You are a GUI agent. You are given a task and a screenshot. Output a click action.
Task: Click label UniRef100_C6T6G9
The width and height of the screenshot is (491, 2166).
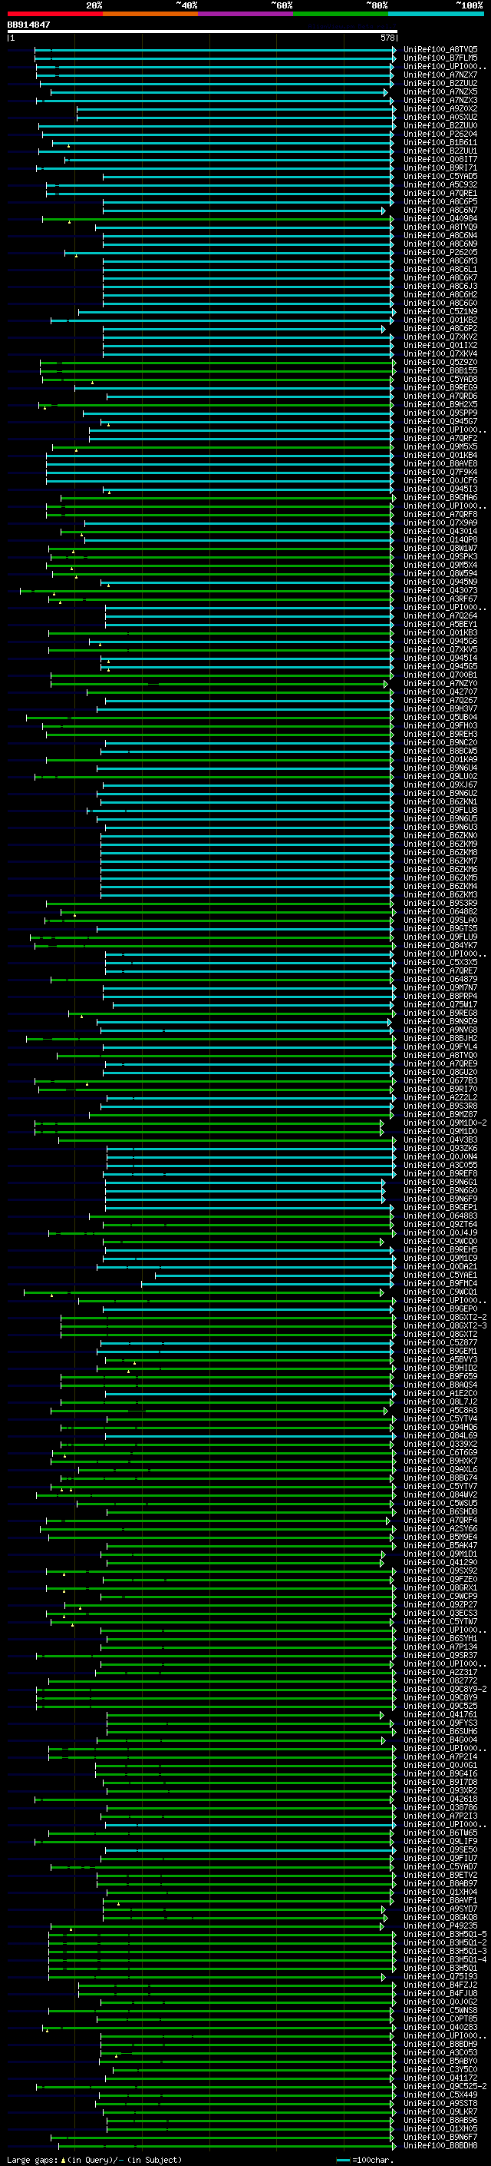click(440, 1453)
